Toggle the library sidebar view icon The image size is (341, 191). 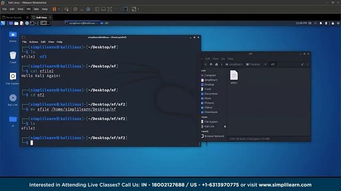(97, 9)
